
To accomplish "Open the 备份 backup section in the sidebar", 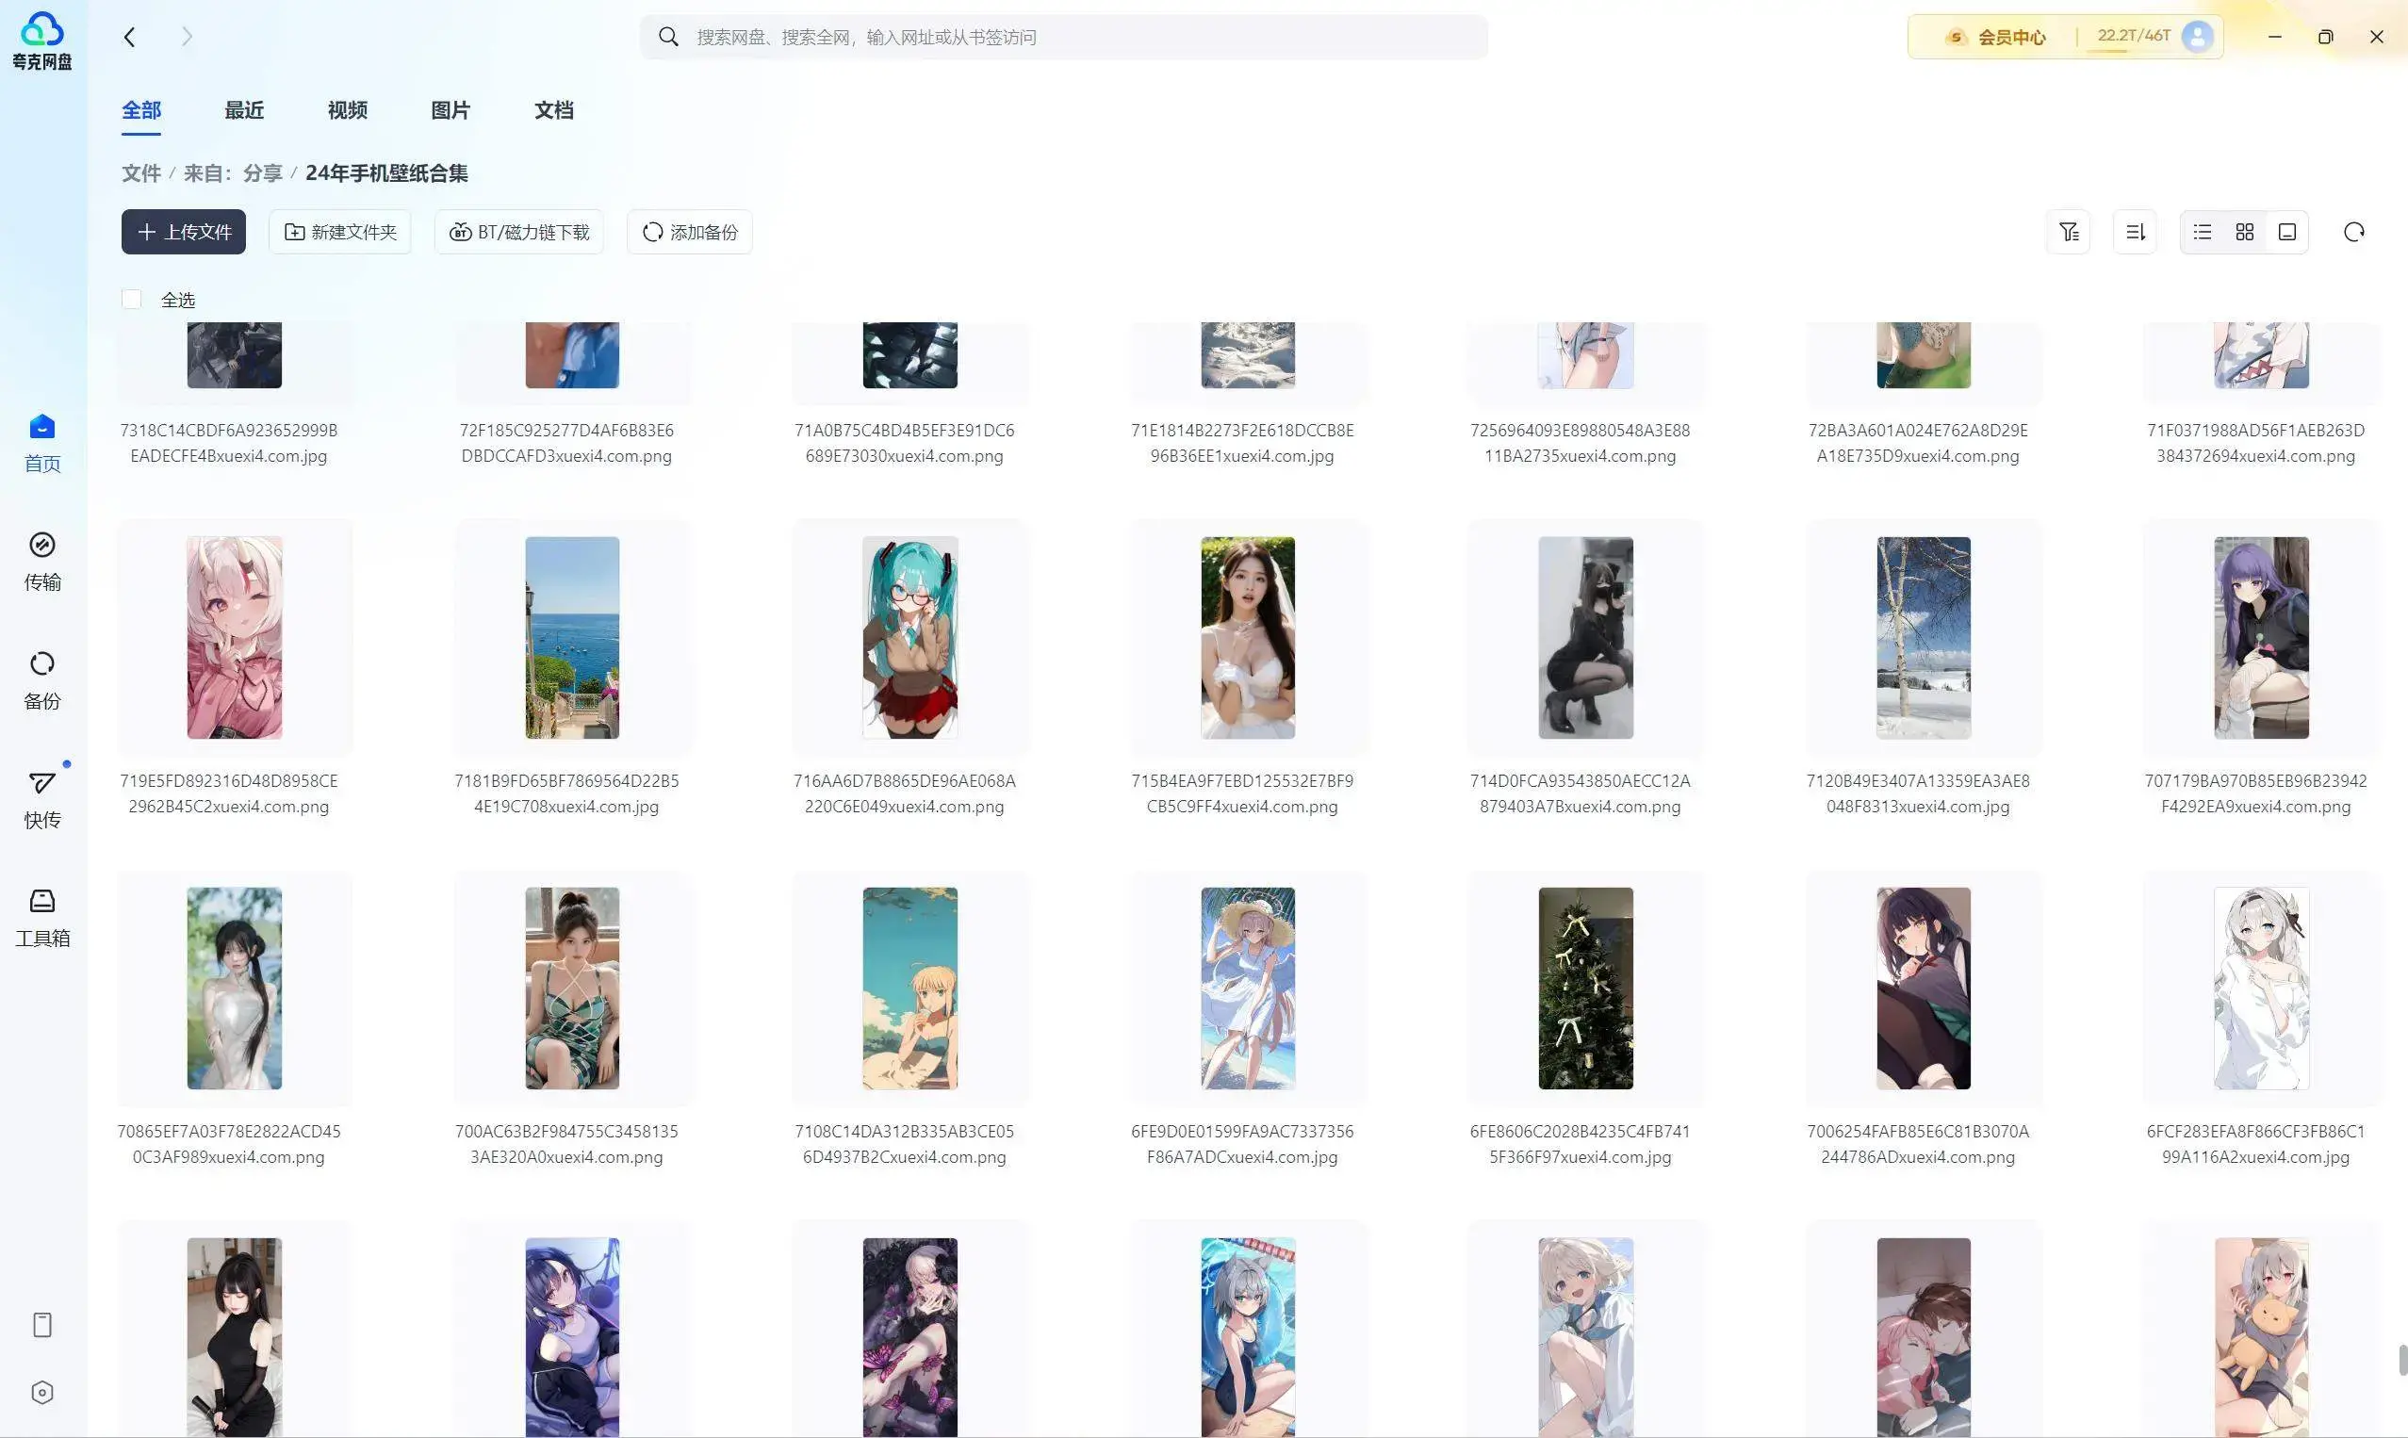I will [41, 679].
